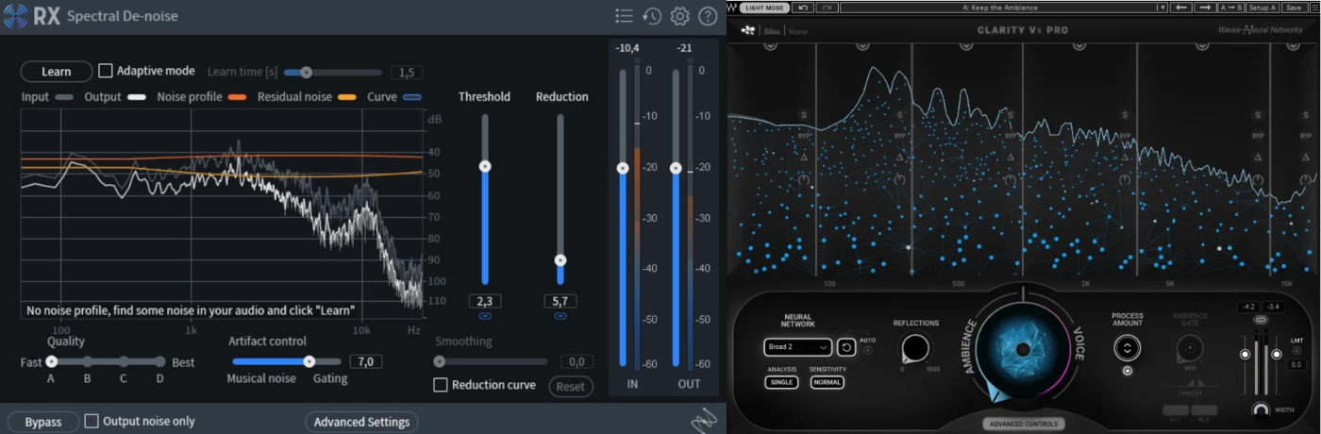Screen dimensions: 1321x434
Task: Click the Clarity Vx undo arrow
Action: [804, 8]
